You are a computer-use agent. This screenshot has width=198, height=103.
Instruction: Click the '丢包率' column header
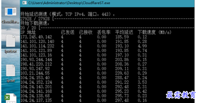click(104, 32)
